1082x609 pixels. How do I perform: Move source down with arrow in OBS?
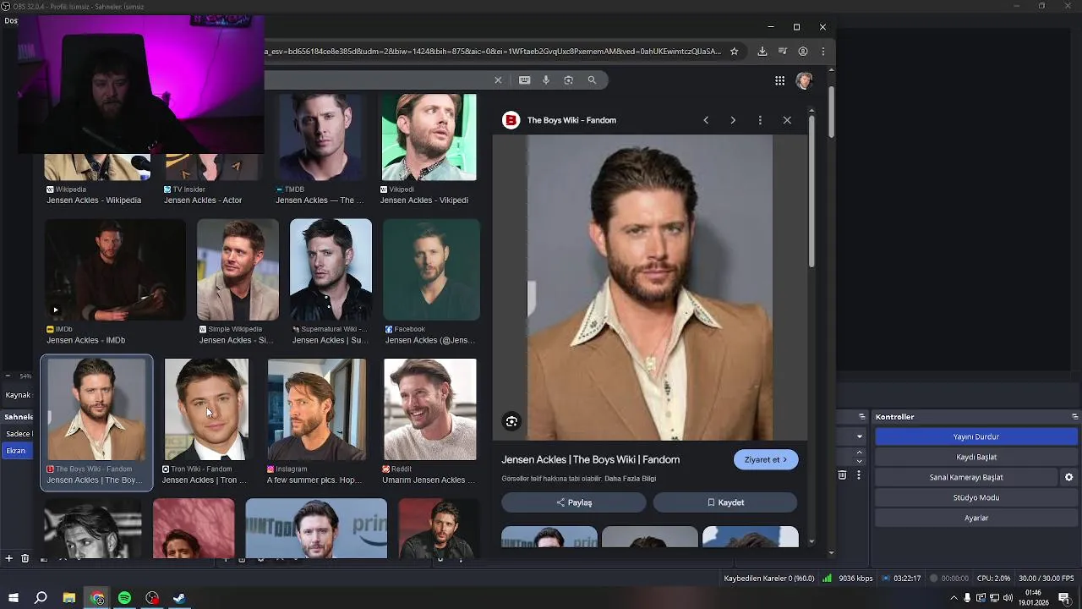click(x=860, y=461)
